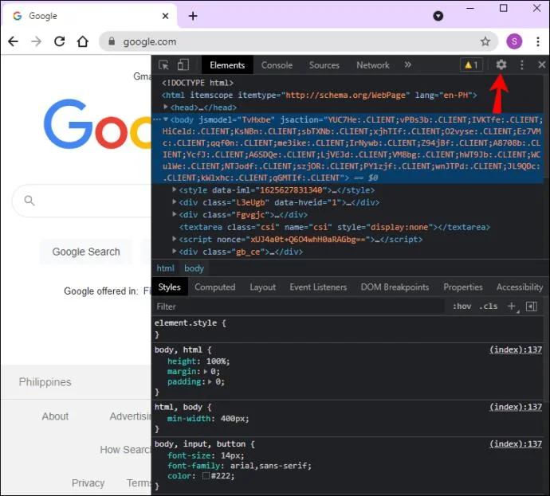The height and width of the screenshot is (496, 550).
Task: Select the textarea class csi element row
Action: click(348, 227)
